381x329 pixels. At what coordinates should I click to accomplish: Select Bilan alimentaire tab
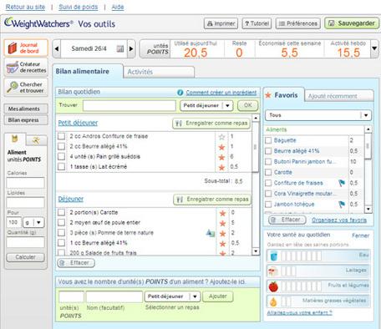tap(88, 71)
